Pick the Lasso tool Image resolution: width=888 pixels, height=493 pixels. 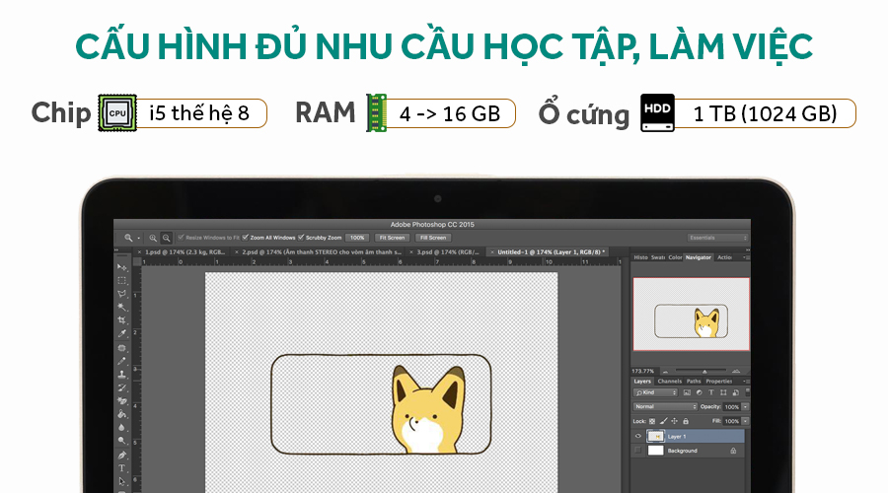pos(122,294)
